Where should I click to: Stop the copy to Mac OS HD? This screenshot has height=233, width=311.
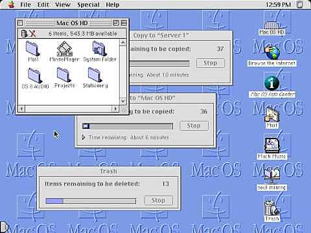(194, 126)
